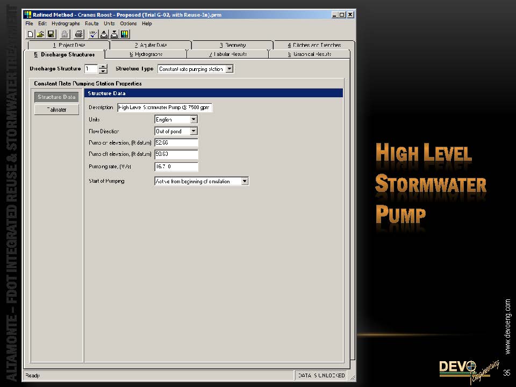Image resolution: width=516 pixels, height=387 pixels.
Task: Click the Open file folder icon
Action: pos(40,34)
